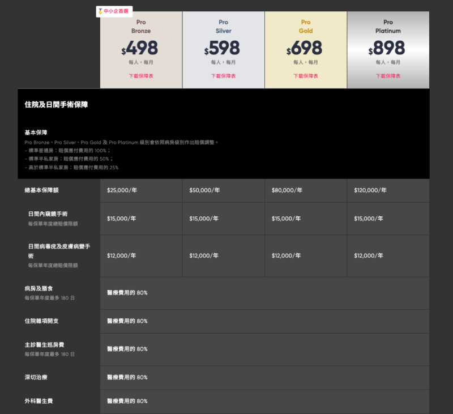The width and height of the screenshot is (453, 414).
Task: Select the Pro Platinum plan header
Action: pos(388,26)
